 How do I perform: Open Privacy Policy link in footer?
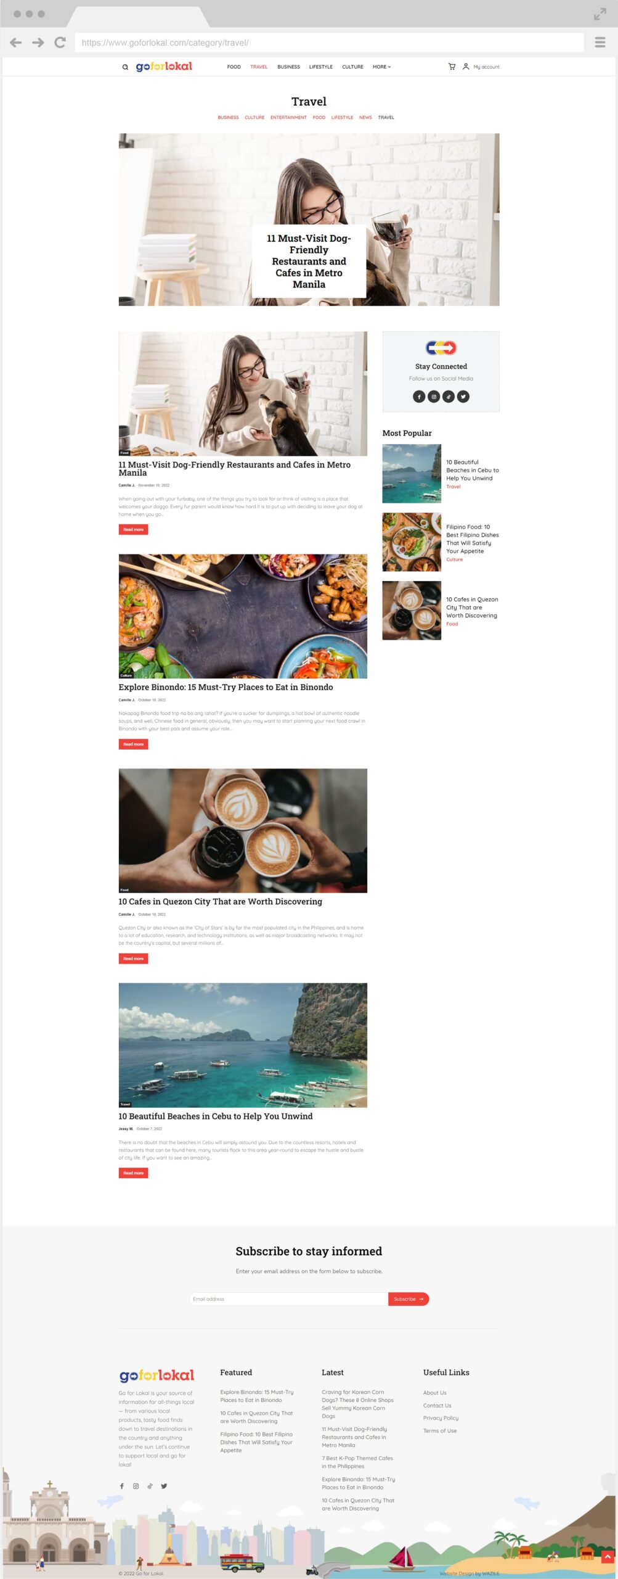click(441, 1418)
